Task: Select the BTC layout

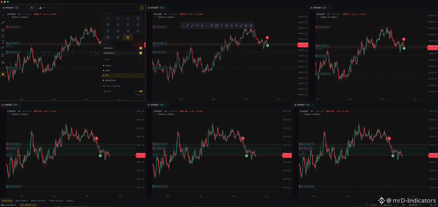Action: pyautogui.click(x=123, y=75)
